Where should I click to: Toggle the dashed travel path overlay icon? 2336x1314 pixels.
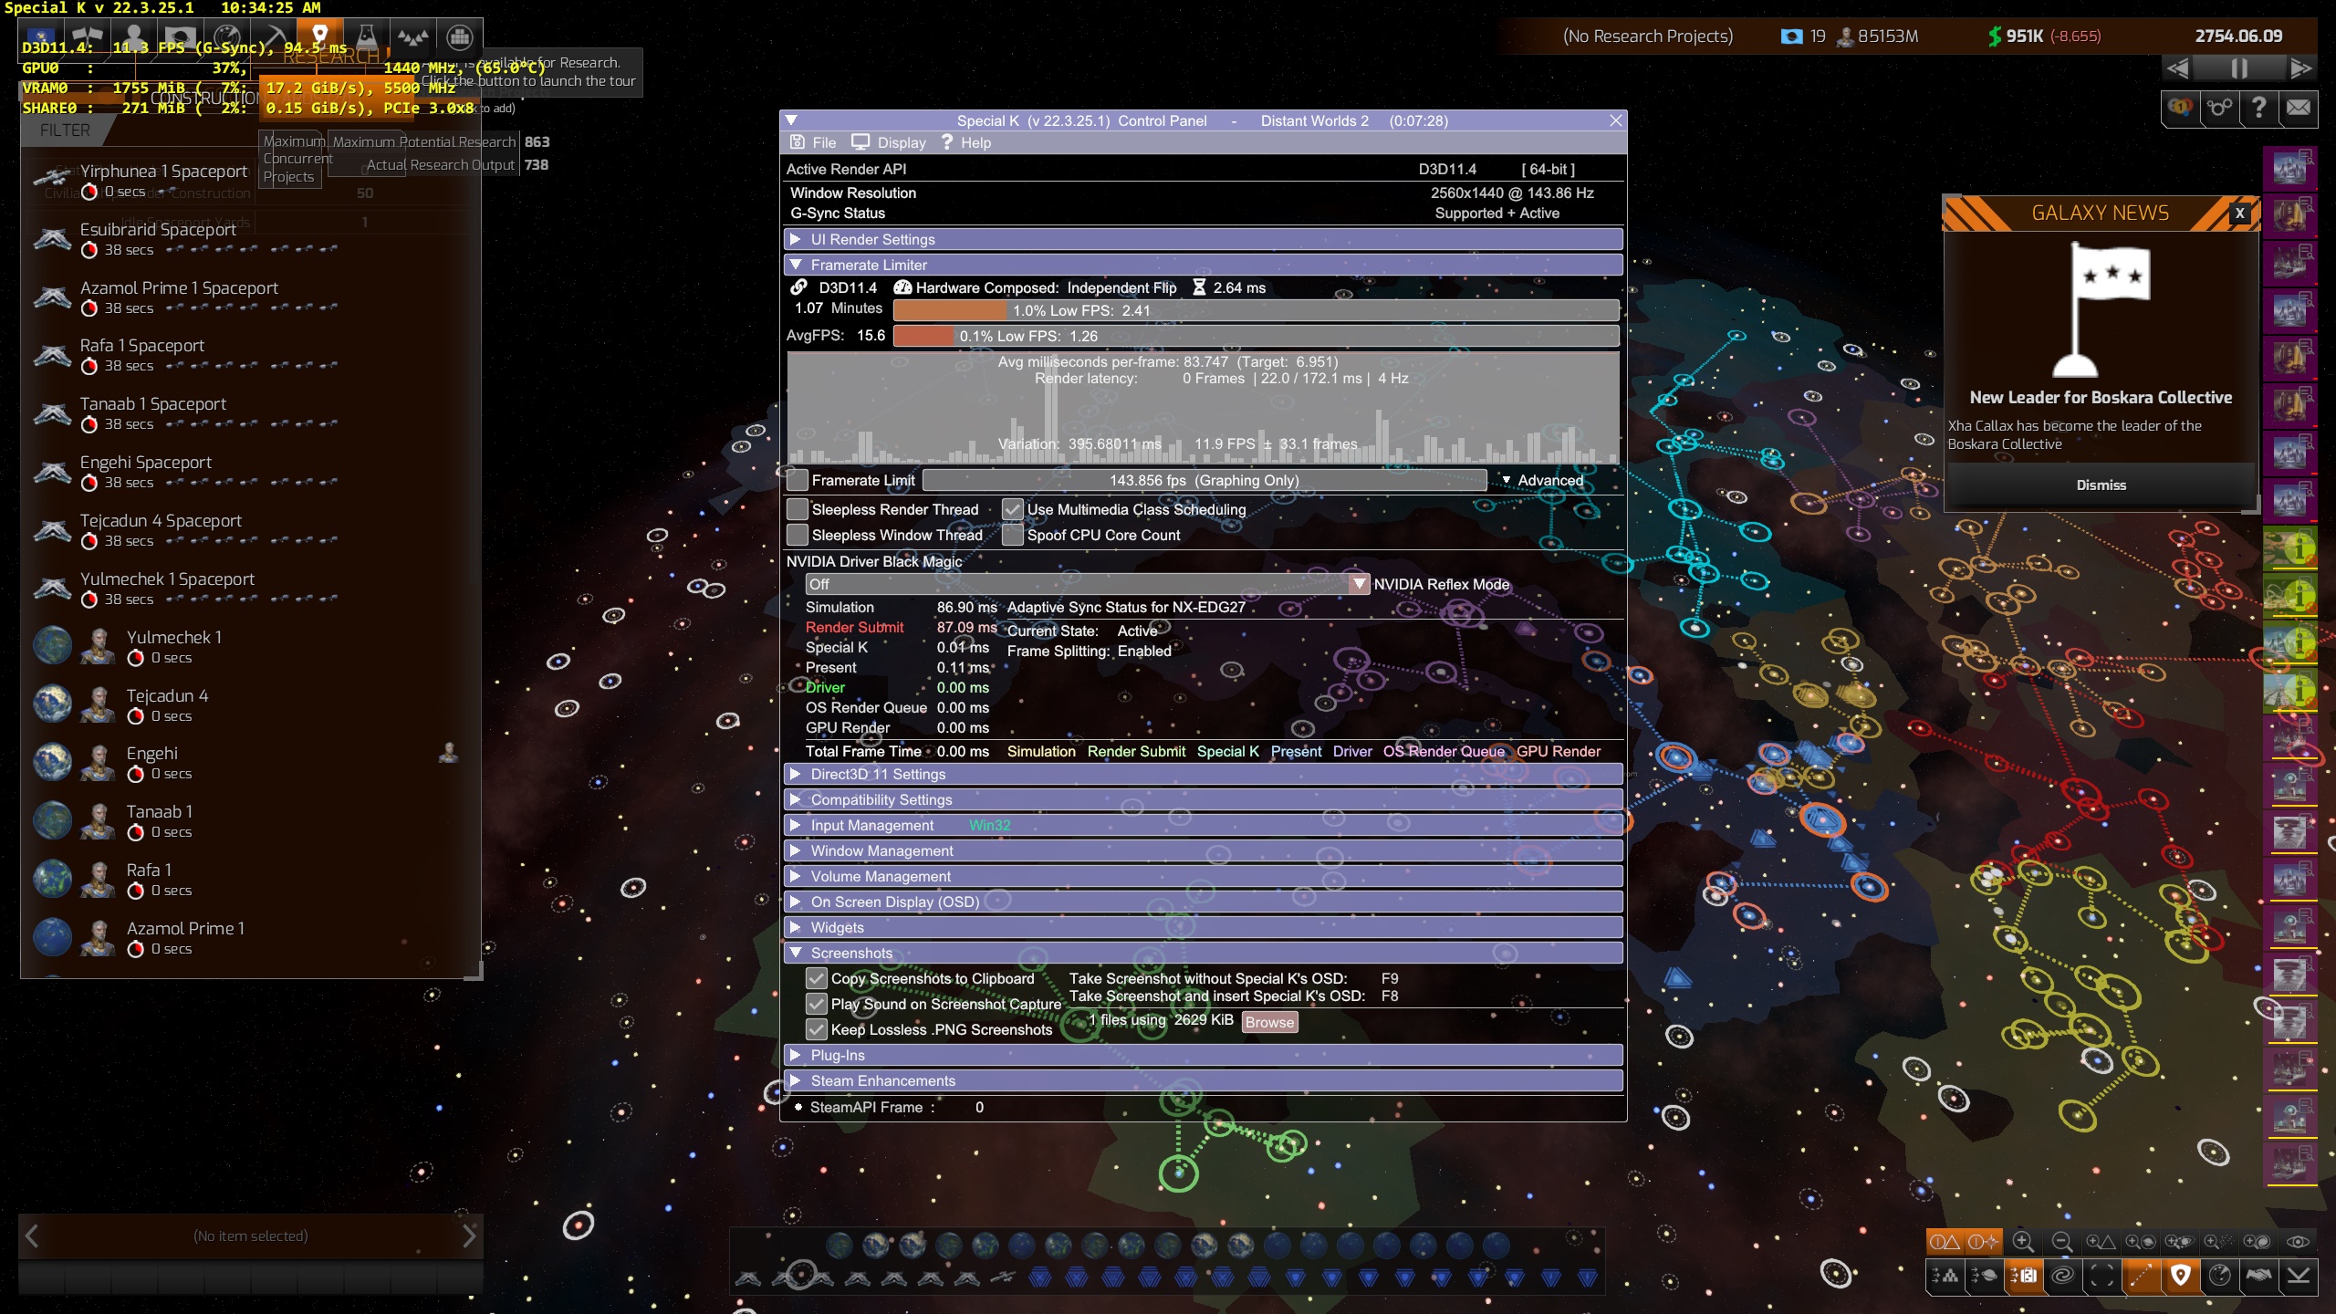(x=2141, y=1275)
